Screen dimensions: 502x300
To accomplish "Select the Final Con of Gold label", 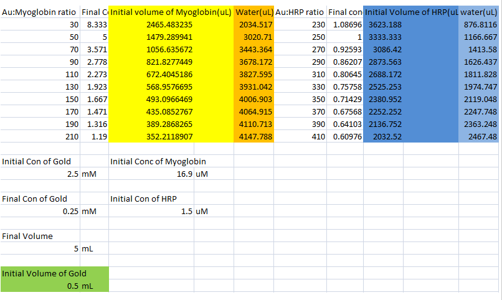I will coord(35,199).
